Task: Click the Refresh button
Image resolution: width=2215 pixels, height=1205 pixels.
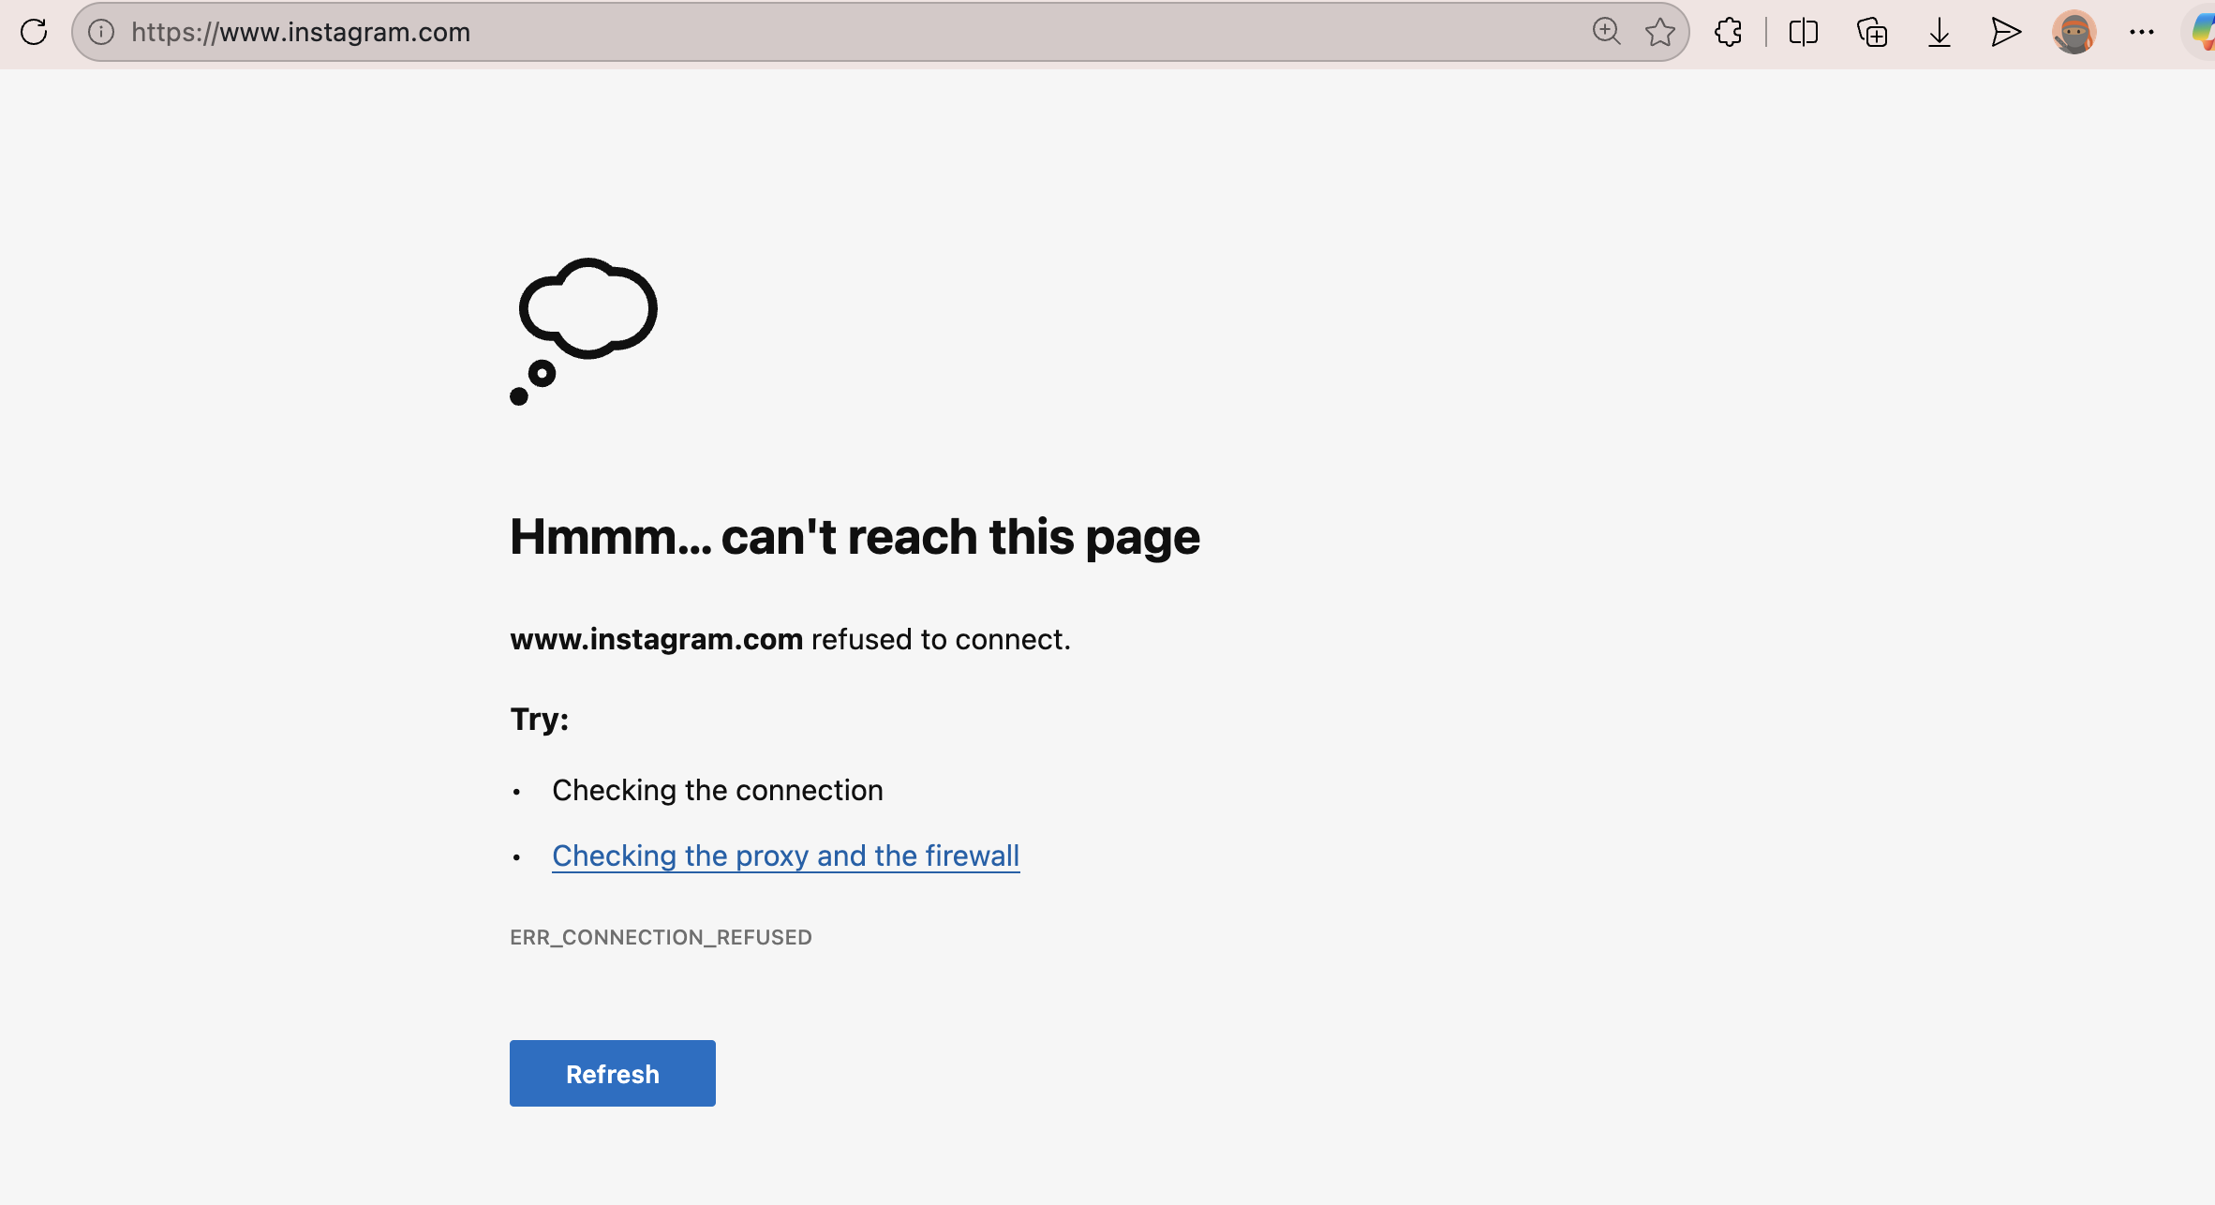Action: pyautogui.click(x=612, y=1073)
